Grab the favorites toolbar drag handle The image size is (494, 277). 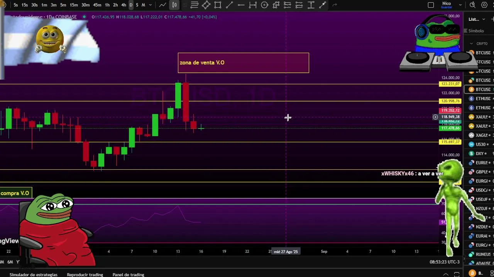(184, 5)
